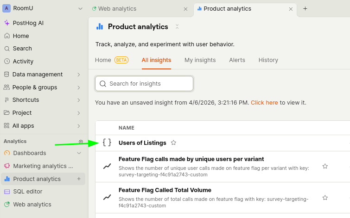Open the Users of Listings insight
Screen dimensions: 350x218
click(x=141, y=143)
